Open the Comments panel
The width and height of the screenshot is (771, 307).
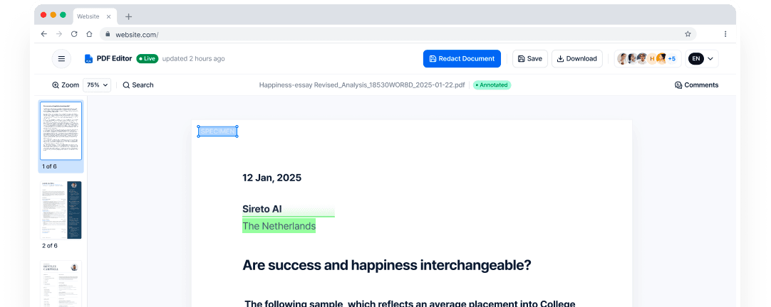point(696,85)
